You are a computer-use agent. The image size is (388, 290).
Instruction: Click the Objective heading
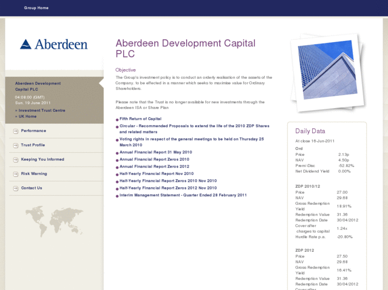pos(125,70)
